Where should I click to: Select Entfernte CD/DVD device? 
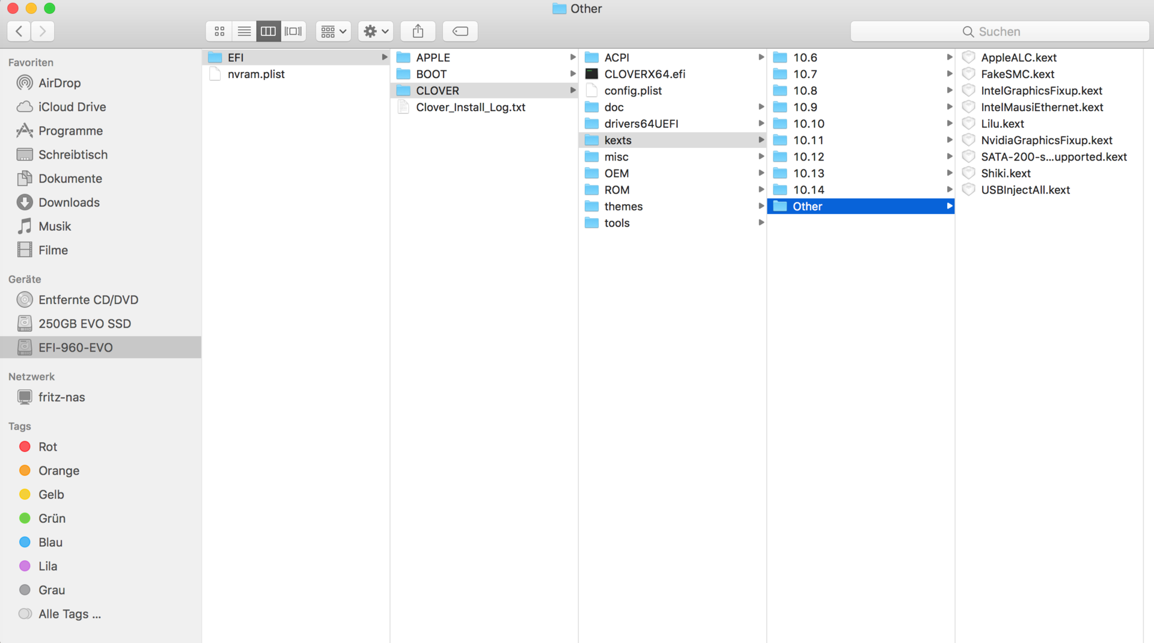(101, 300)
